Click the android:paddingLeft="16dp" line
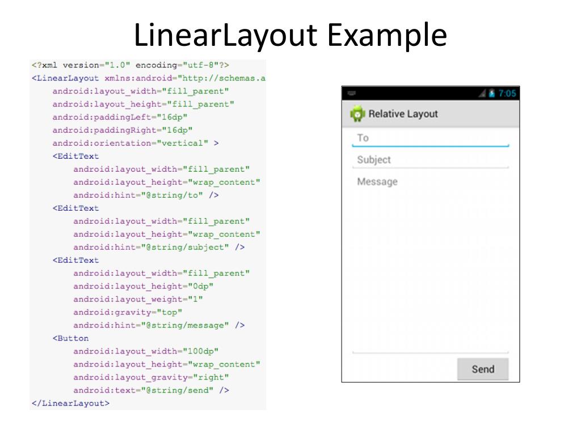The height and width of the screenshot is (435, 581). pyautogui.click(x=120, y=117)
